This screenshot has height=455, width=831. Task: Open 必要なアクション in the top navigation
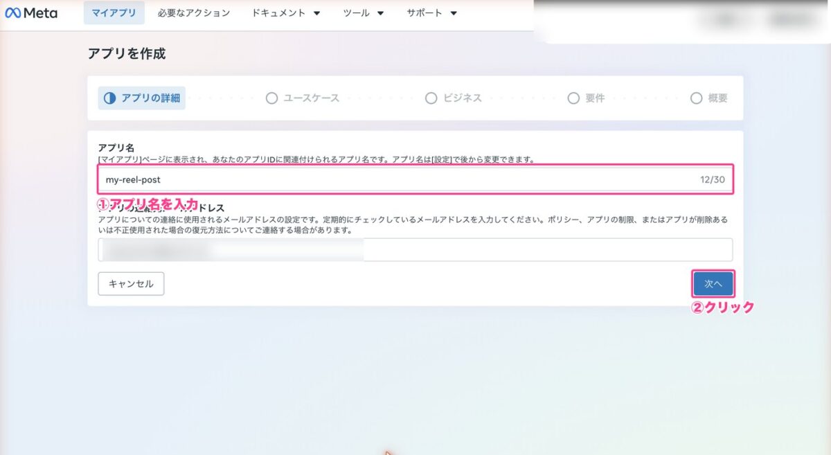click(194, 12)
